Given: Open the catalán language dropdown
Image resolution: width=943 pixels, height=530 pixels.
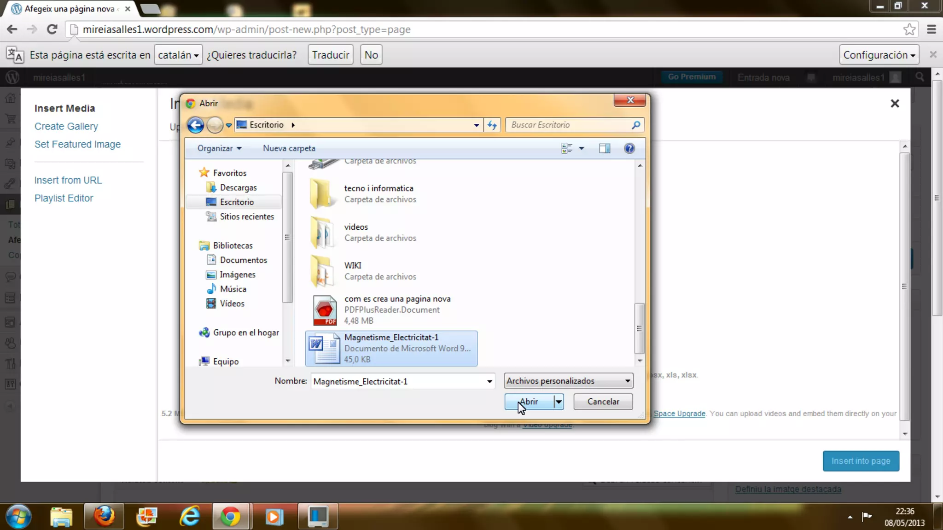Looking at the screenshot, I should click(178, 55).
